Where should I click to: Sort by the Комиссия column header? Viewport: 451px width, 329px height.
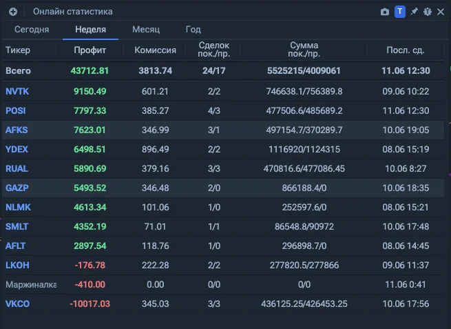(156, 50)
